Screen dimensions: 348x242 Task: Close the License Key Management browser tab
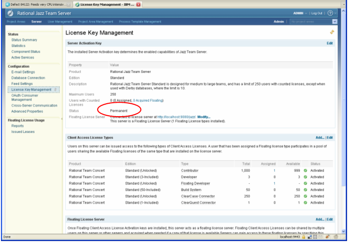[138, 4]
